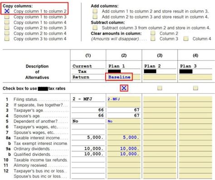Check Copy column 1 to column 4

(7, 22)
